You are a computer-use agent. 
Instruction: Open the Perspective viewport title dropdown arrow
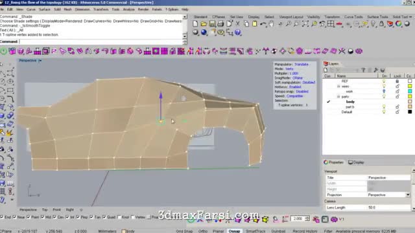pyautogui.click(x=40, y=60)
